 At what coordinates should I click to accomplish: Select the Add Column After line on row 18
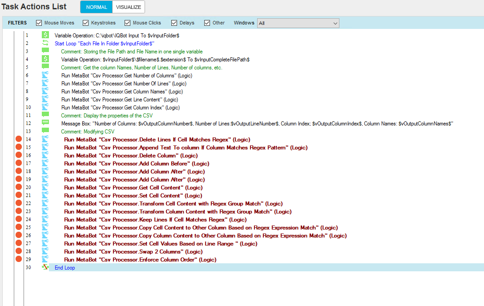pyautogui.click(x=135, y=172)
